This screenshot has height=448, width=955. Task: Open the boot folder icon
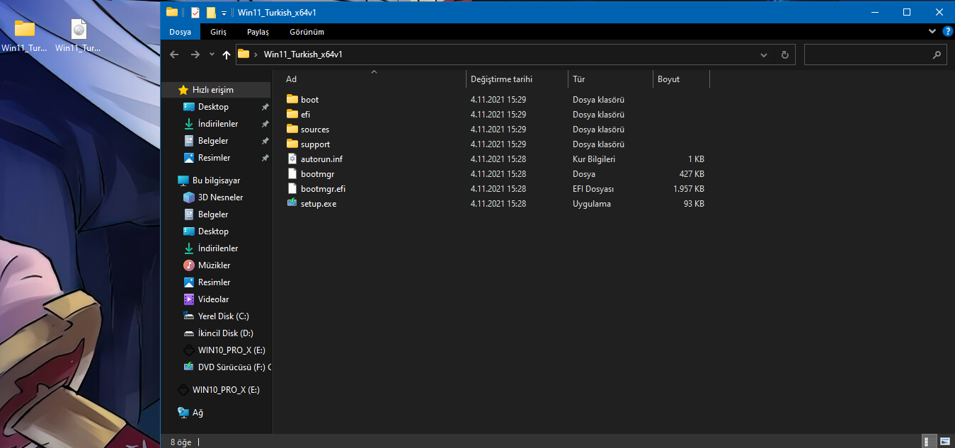click(x=292, y=99)
